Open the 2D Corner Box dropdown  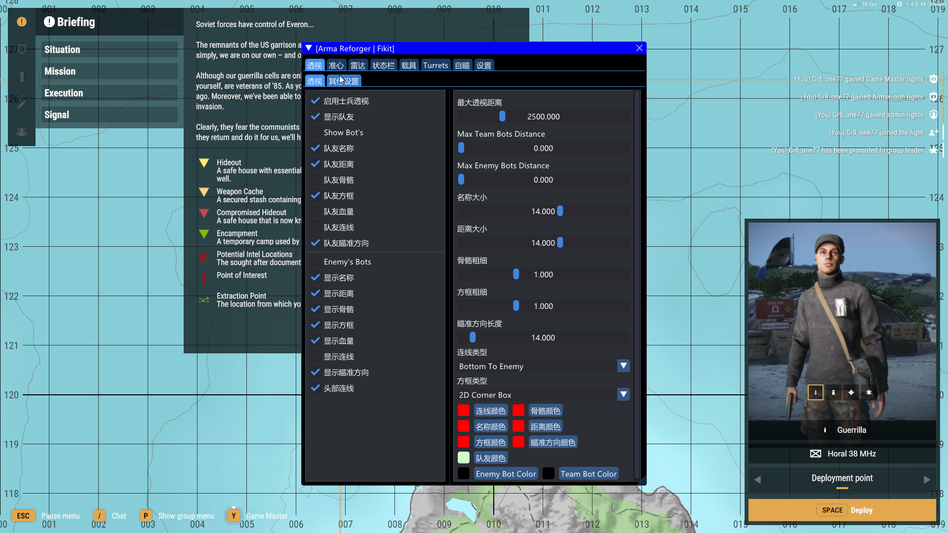tap(543, 395)
